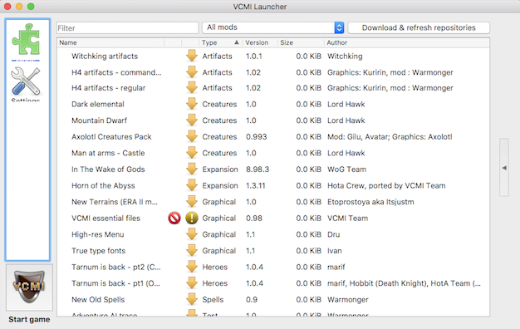Viewport: 520px width, 329px height.
Task: Sort list by Author column header
Action: [x=406, y=42]
